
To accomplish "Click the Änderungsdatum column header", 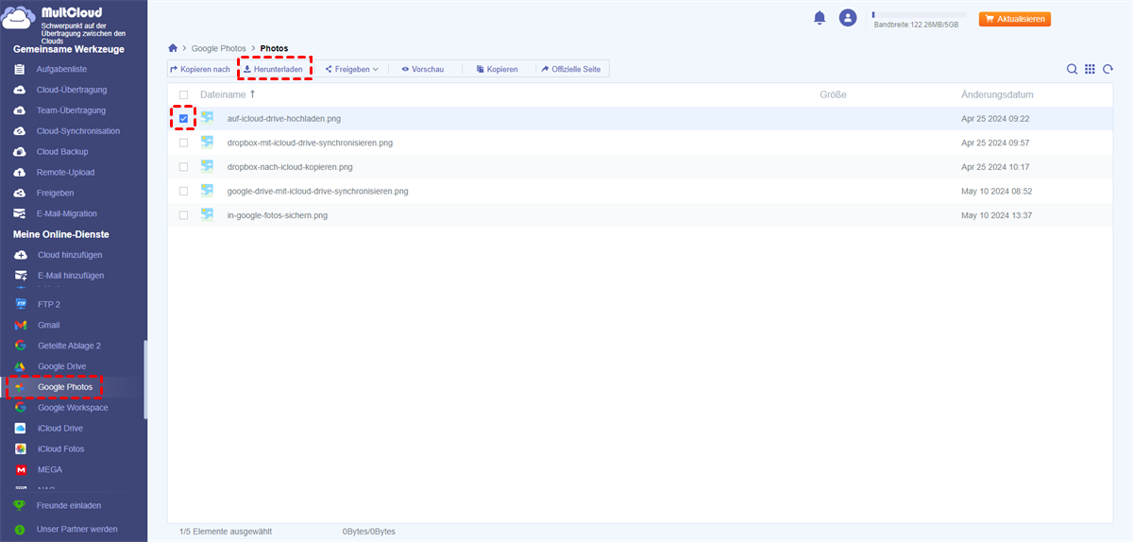I will point(997,94).
